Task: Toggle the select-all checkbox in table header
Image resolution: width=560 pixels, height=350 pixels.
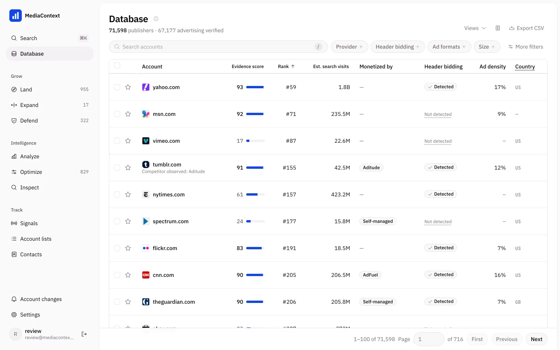Action: [x=117, y=66]
